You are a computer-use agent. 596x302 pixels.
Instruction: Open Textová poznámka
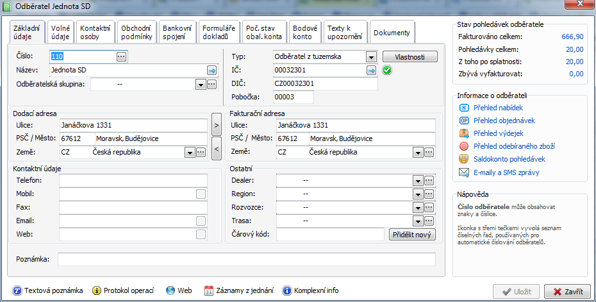[x=47, y=290]
